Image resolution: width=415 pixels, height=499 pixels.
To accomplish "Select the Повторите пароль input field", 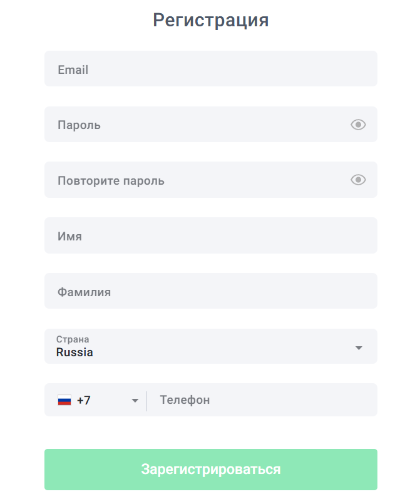I will 194,180.
